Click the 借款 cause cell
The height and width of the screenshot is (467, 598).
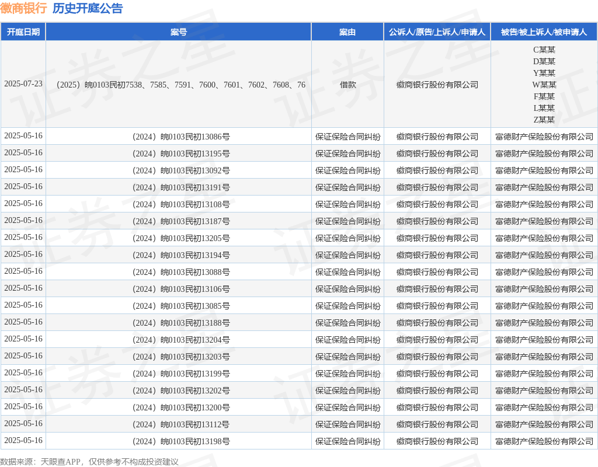pos(348,85)
